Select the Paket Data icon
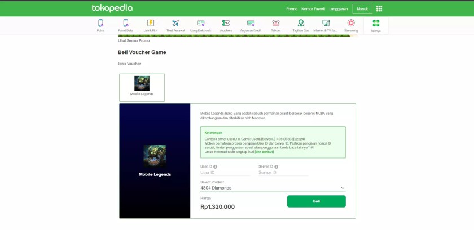 pyautogui.click(x=125, y=23)
